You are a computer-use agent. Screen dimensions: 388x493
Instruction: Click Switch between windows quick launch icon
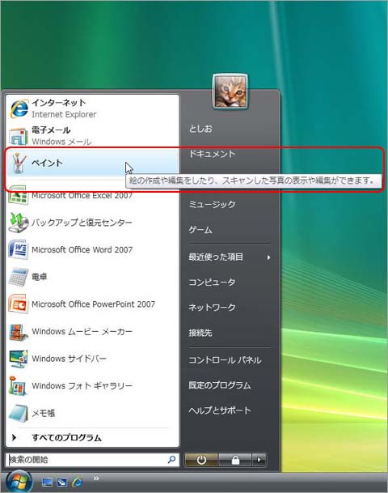pyautogui.click(x=62, y=482)
